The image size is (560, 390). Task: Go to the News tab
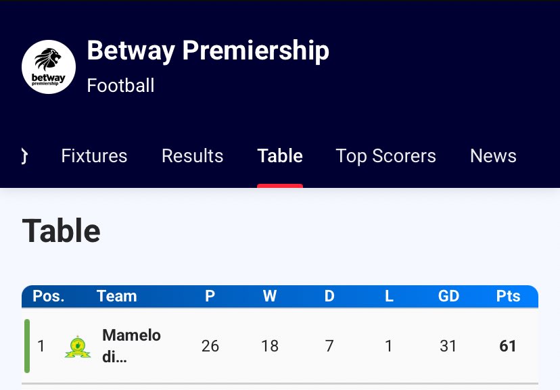(493, 156)
